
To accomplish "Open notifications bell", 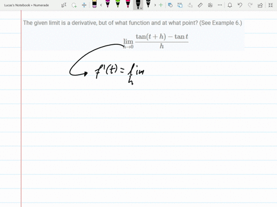I will coord(230,5).
